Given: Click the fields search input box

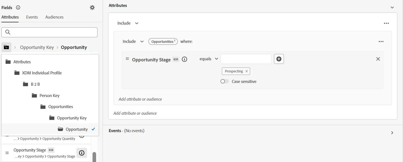Looking at the screenshot, I should (x=49, y=32).
